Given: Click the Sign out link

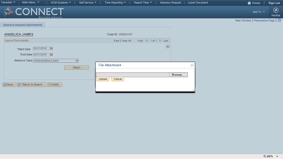Looking at the screenshot, I should pos(274,3).
